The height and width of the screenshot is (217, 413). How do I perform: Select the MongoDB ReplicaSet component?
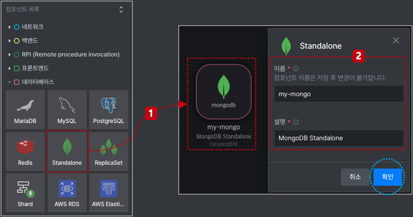click(x=108, y=151)
